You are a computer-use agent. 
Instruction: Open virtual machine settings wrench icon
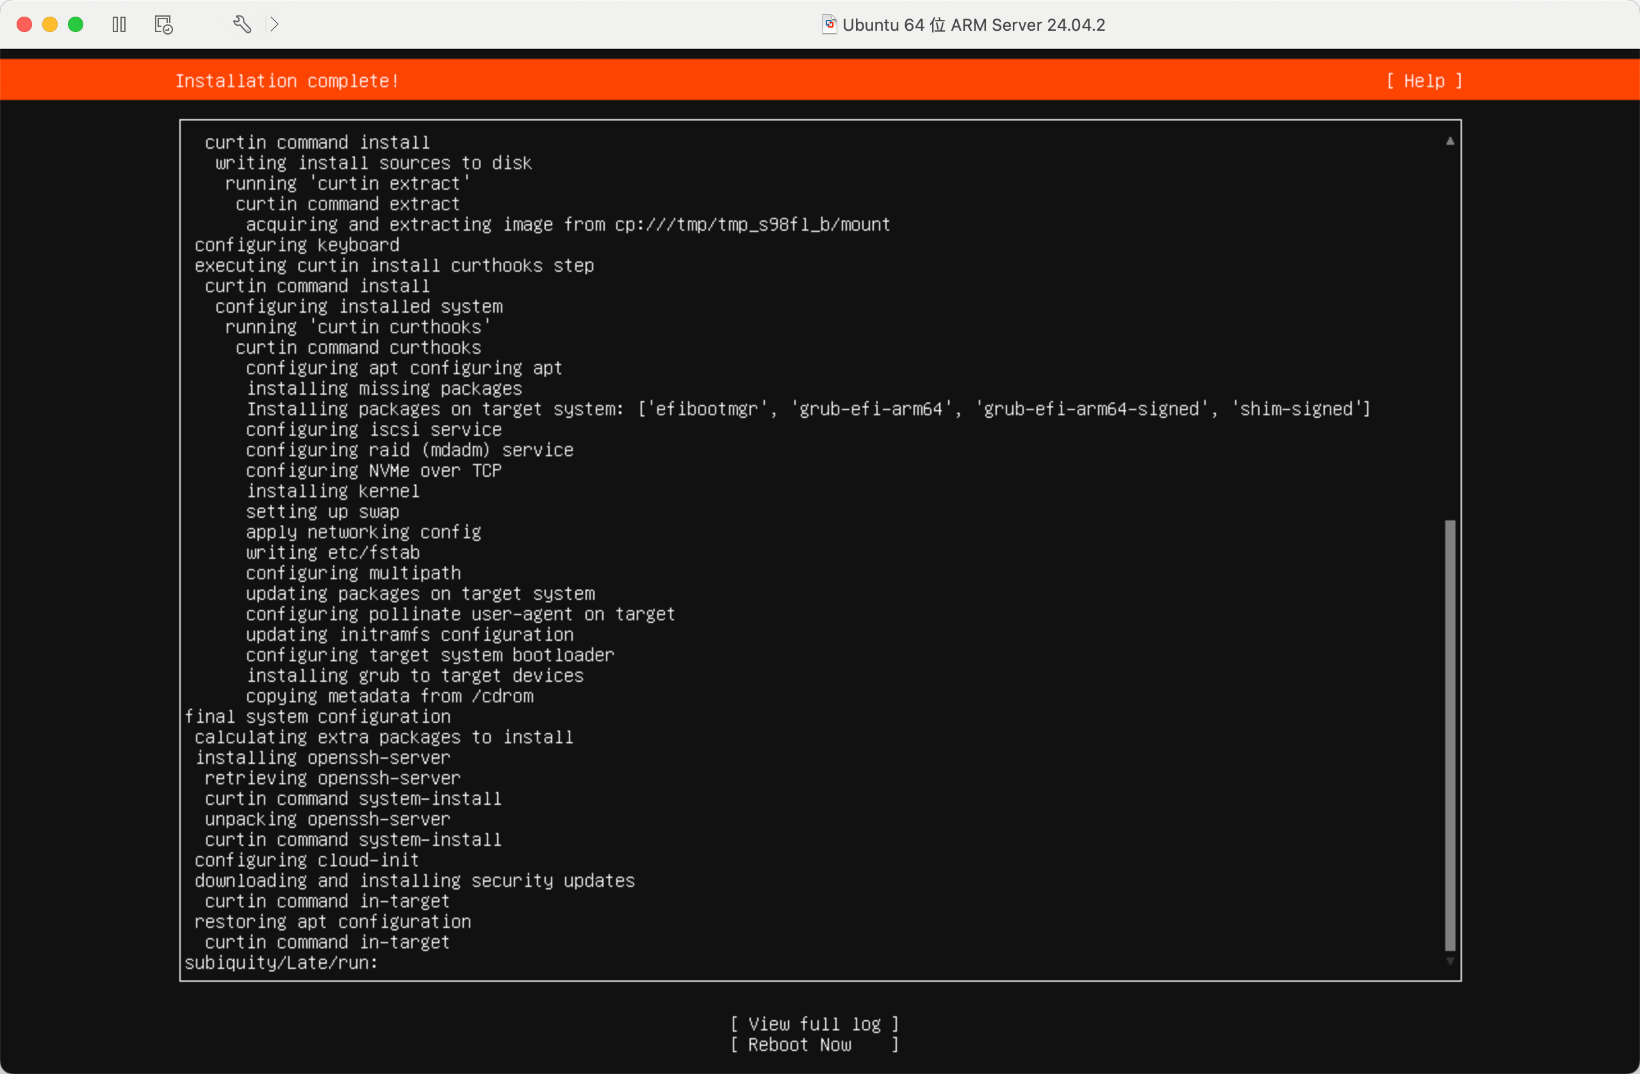(x=242, y=25)
